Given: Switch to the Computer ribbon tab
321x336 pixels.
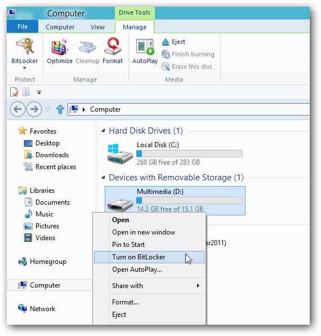Looking at the screenshot, I should point(60,27).
